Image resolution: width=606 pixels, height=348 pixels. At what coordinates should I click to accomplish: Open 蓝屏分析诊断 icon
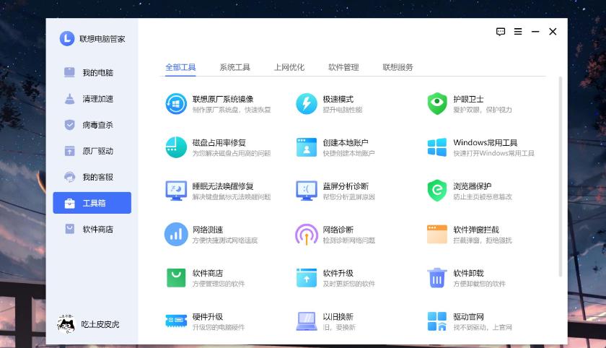307,191
